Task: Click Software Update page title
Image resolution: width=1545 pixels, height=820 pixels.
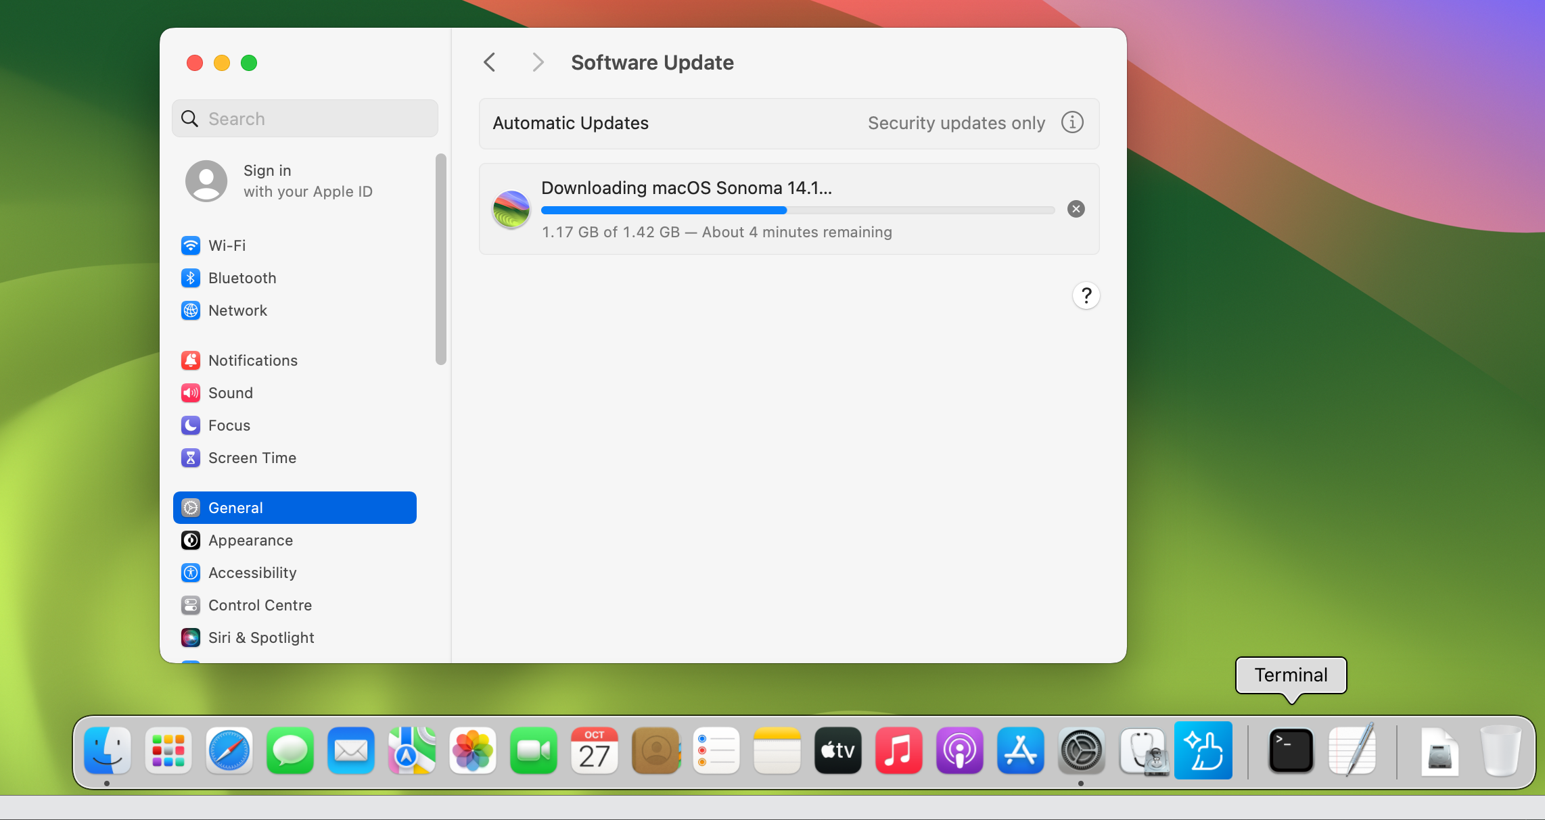Action: pyautogui.click(x=652, y=62)
